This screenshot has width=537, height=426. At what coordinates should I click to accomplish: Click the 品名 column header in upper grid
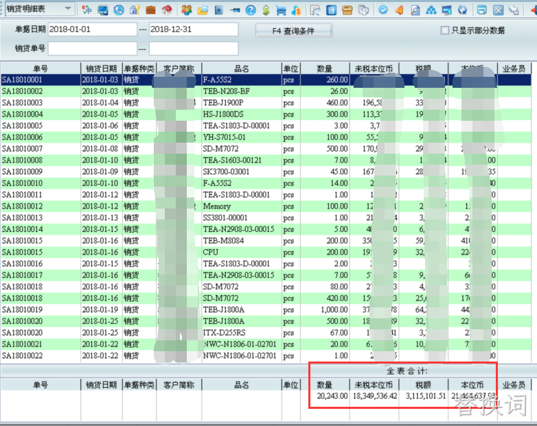pos(242,69)
